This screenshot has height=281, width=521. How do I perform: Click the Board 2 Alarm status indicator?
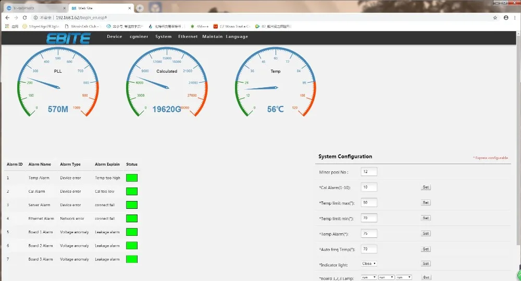(132, 246)
